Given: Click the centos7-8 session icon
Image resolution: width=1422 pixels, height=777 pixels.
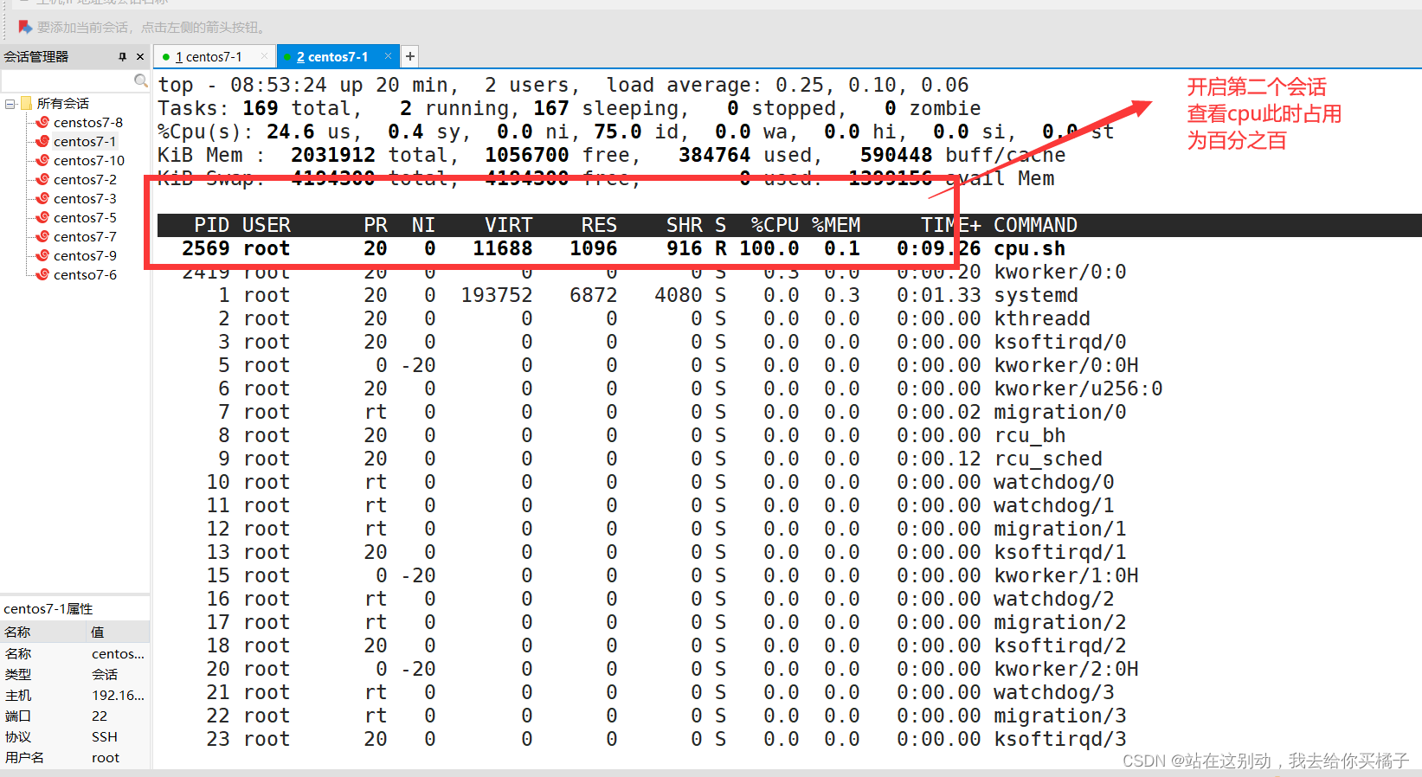Looking at the screenshot, I should click(42, 122).
